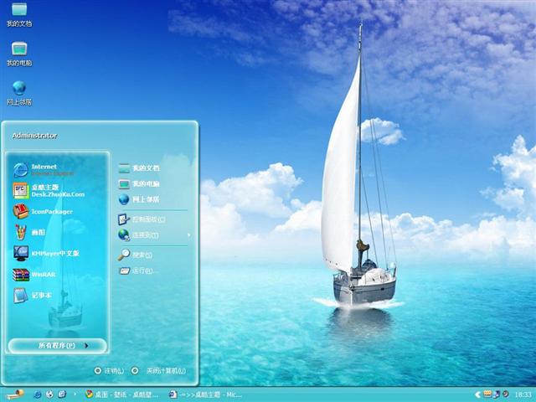536x402 pixels.
Task: Launch IconPackager from the Start menu
Action: click(x=43, y=212)
